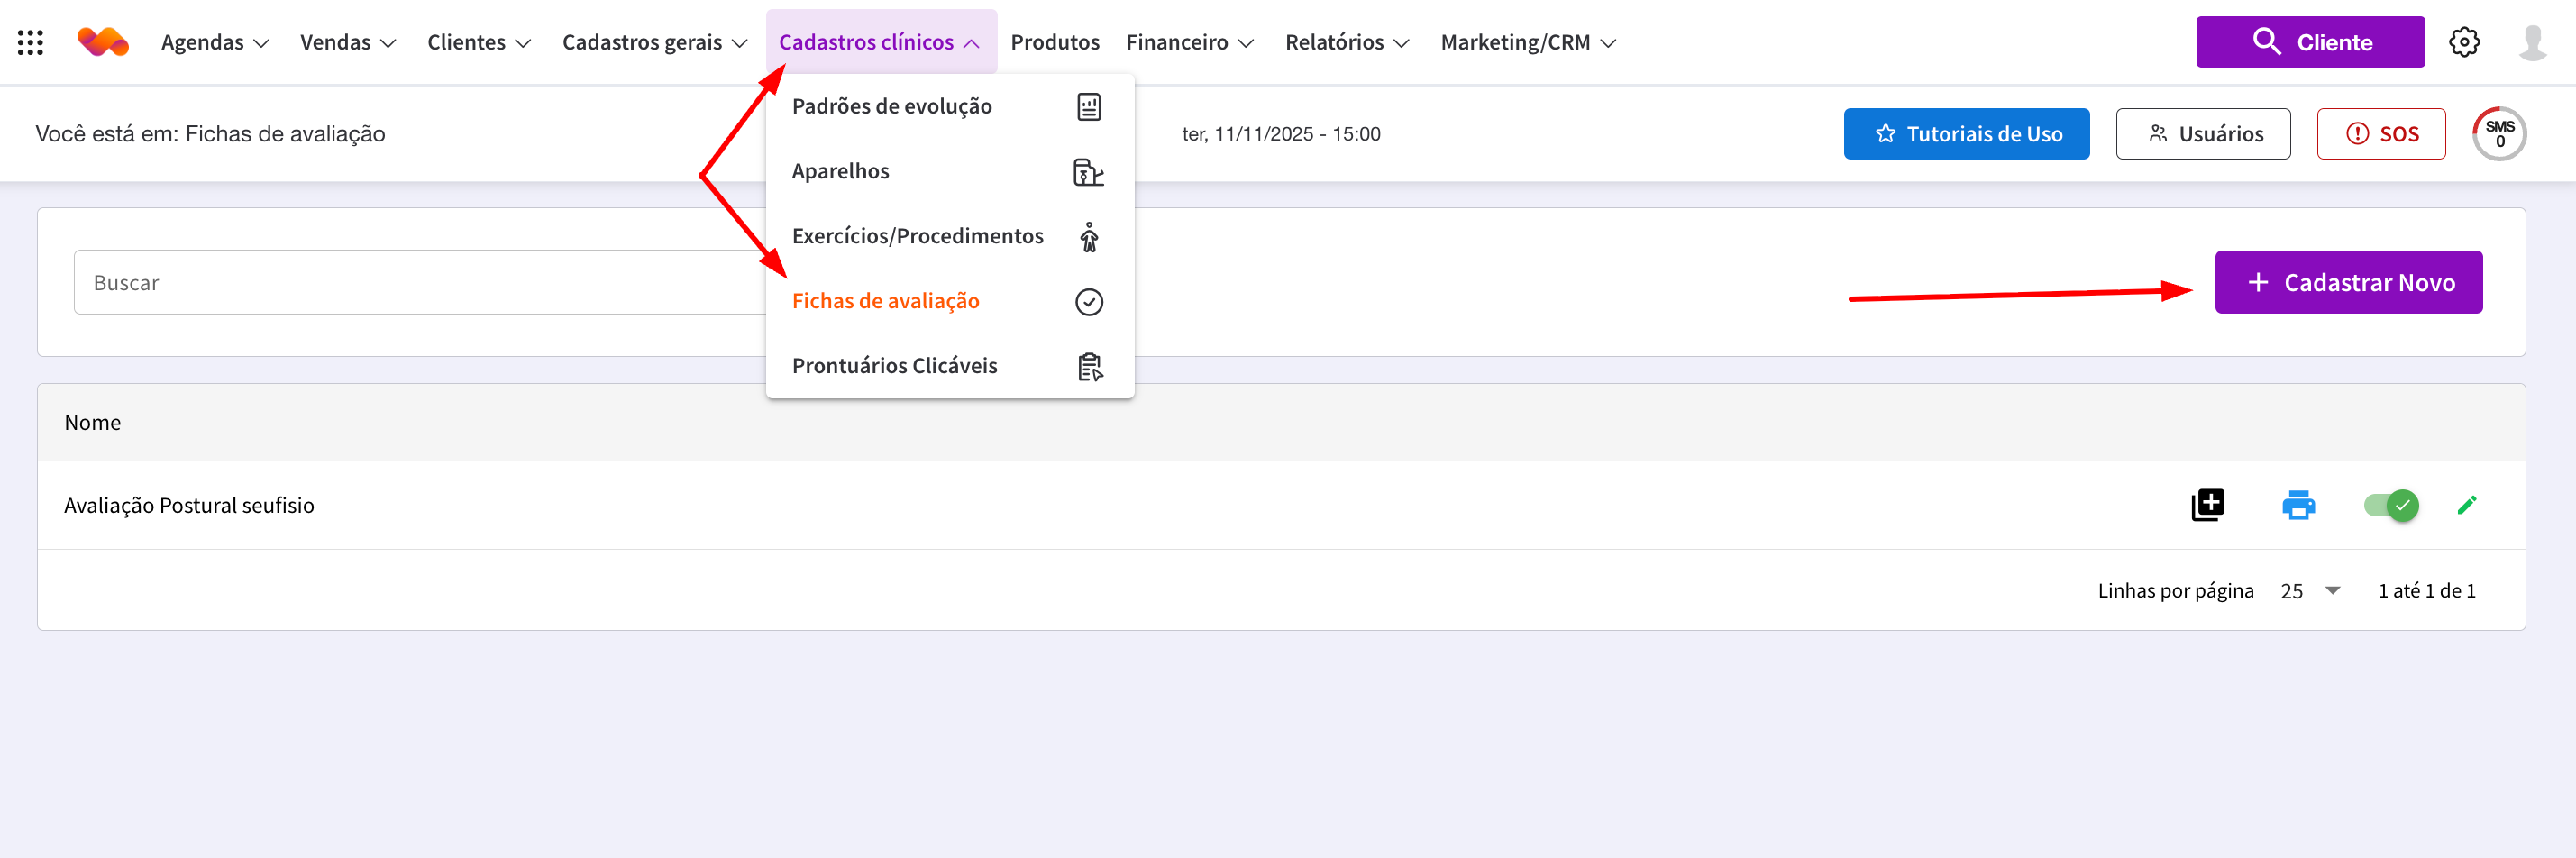The width and height of the screenshot is (2576, 858).
Task: Print the Avaliação Postural seufisio form
Action: click(2298, 505)
